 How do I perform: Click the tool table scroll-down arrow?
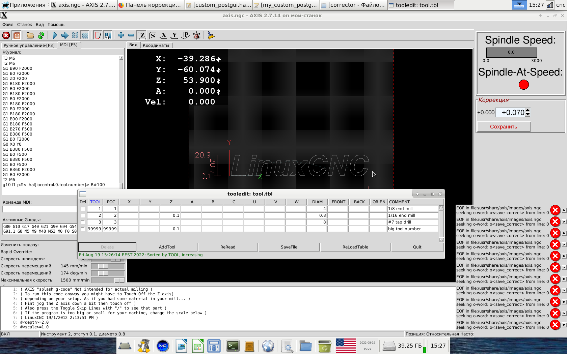coord(441,240)
